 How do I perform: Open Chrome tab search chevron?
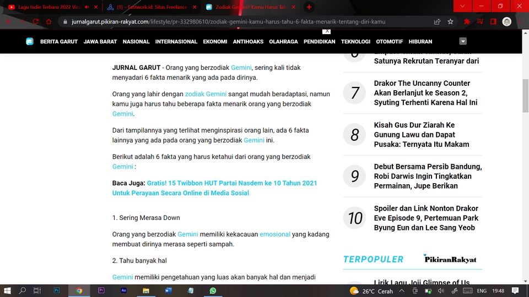pyautogui.click(x=462, y=6)
